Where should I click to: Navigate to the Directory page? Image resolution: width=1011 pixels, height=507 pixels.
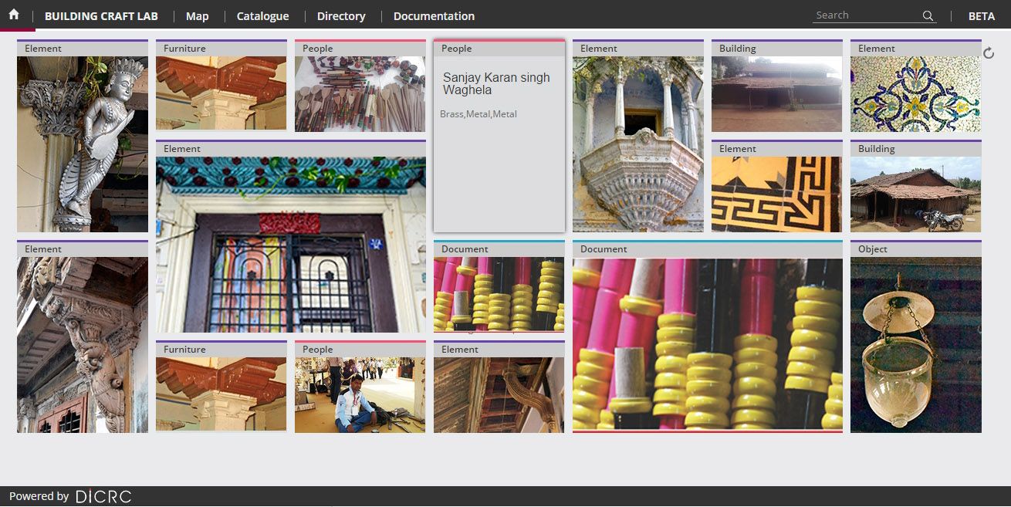[x=340, y=15]
